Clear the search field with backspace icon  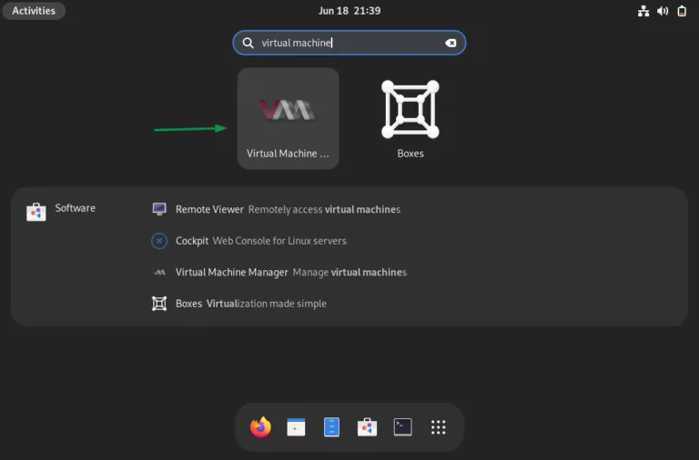pyautogui.click(x=451, y=43)
